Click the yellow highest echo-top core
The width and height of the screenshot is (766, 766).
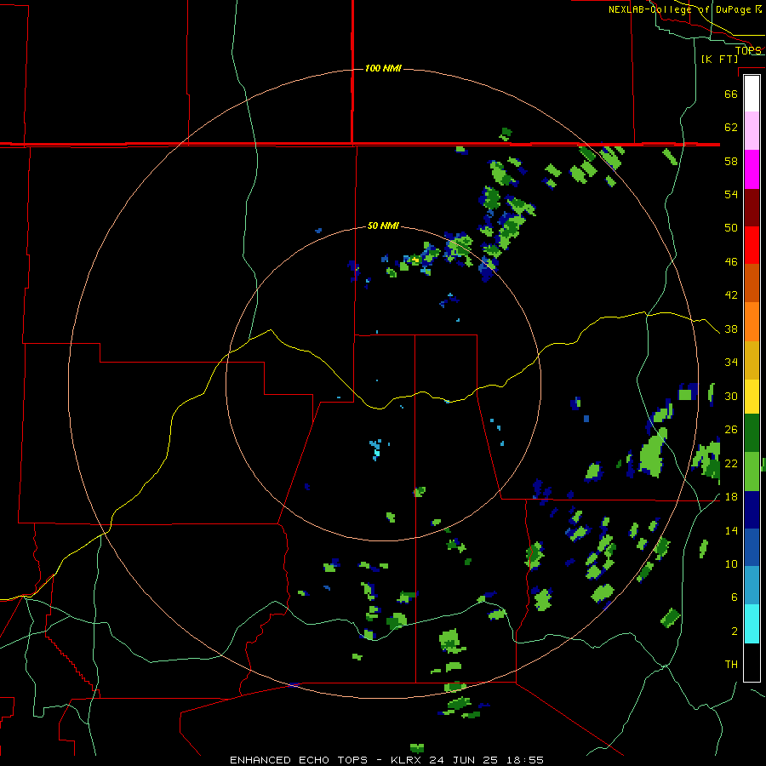(415, 260)
